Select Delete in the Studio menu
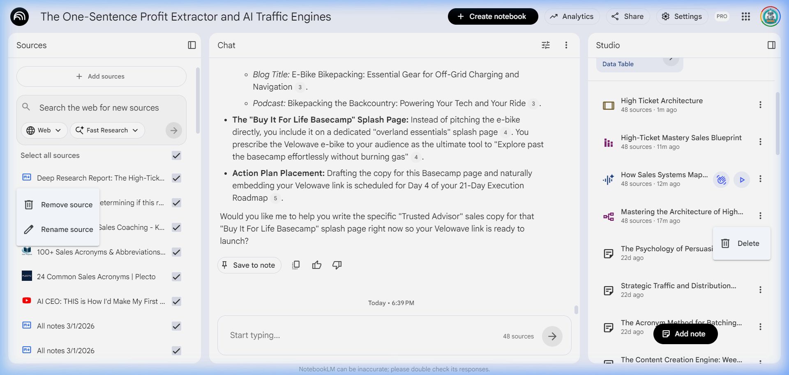The width and height of the screenshot is (789, 375). [x=741, y=243]
